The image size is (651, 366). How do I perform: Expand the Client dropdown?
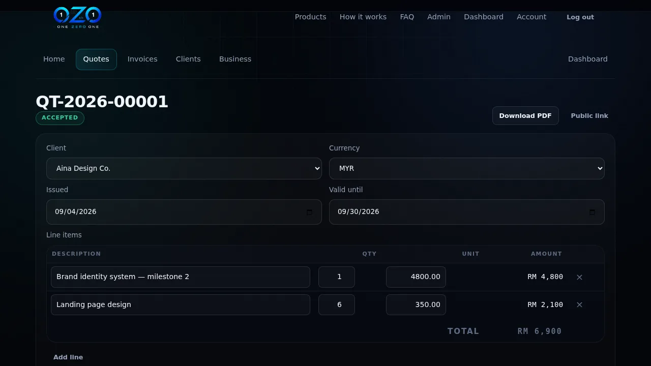click(184, 168)
